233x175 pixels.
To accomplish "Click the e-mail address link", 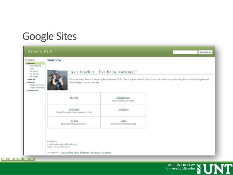I will click(65, 144).
